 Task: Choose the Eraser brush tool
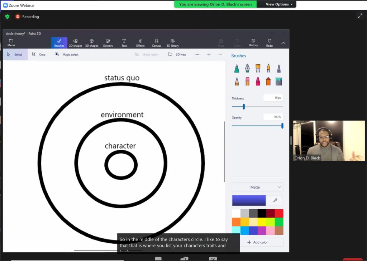pyautogui.click(x=247, y=81)
